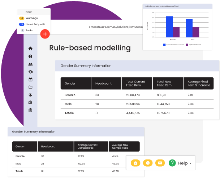Open the folder documents icon in sidebar
This screenshot has width=224, height=180.
click(x=30, y=87)
